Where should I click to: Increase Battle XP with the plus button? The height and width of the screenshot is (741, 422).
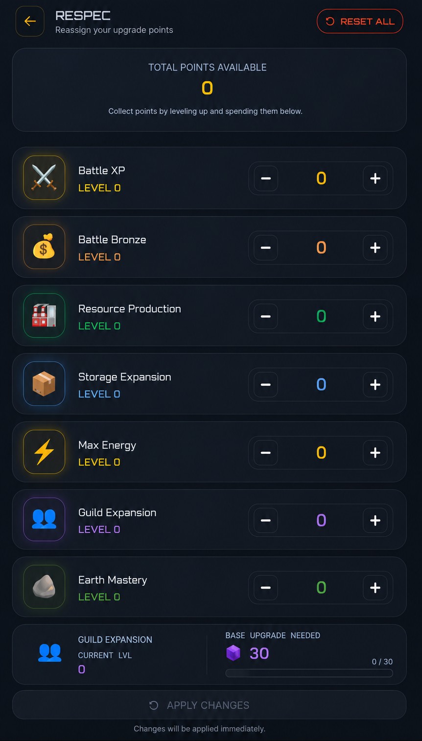pyautogui.click(x=375, y=178)
